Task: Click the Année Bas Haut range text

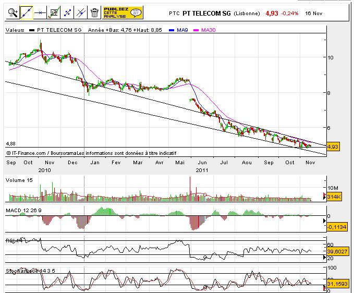Action: tap(125, 30)
